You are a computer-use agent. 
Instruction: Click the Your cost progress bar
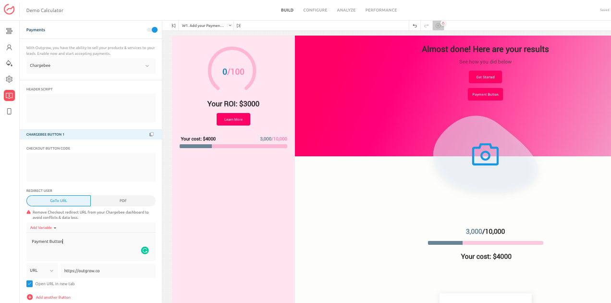[x=233, y=146]
